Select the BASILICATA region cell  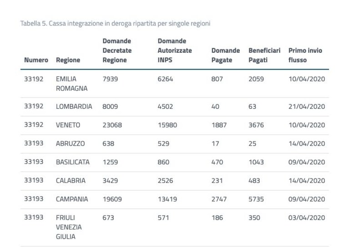coord(72,162)
